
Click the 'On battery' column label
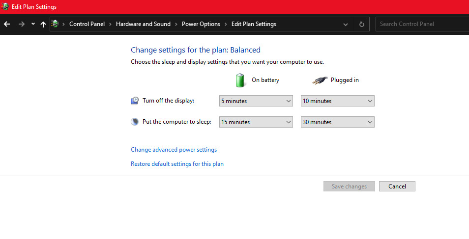coord(265,80)
